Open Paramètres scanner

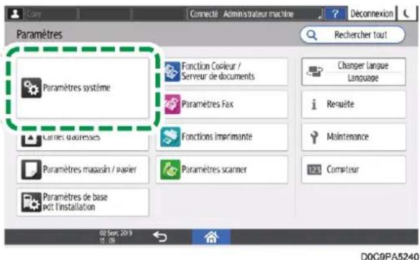click(222, 170)
